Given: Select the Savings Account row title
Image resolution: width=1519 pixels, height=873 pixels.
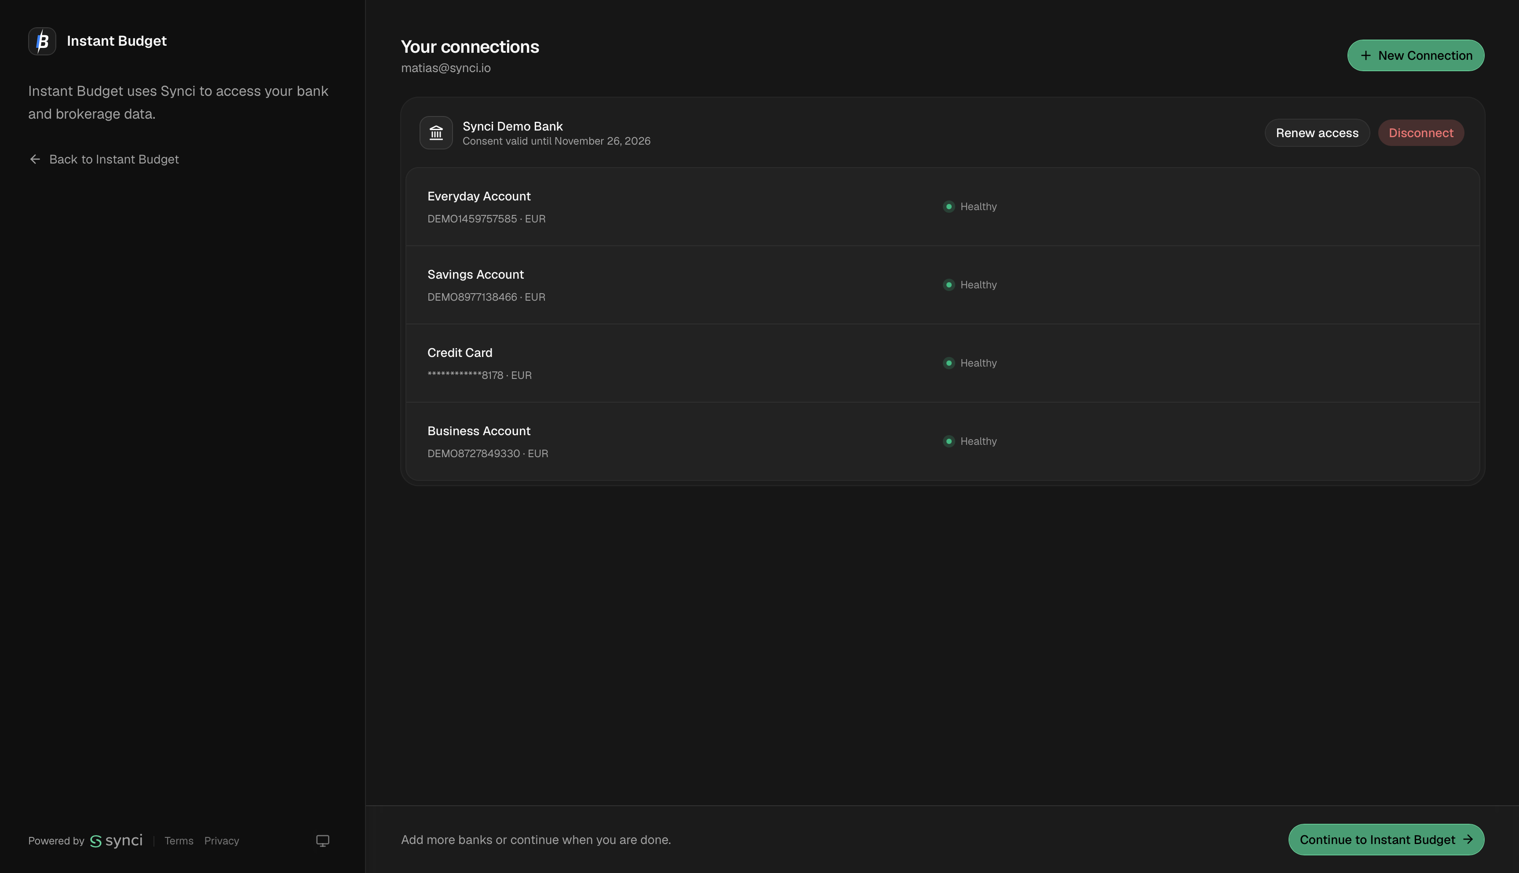Looking at the screenshot, I should point(475,275).
